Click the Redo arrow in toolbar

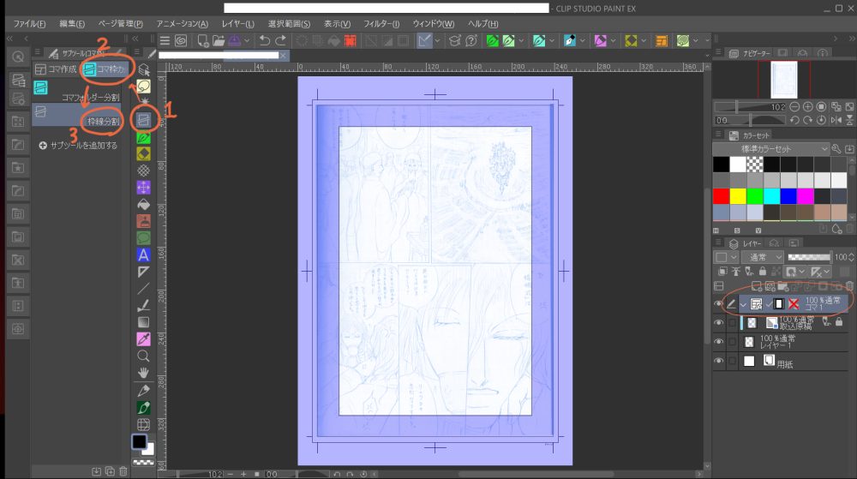(x=280, y=40)
